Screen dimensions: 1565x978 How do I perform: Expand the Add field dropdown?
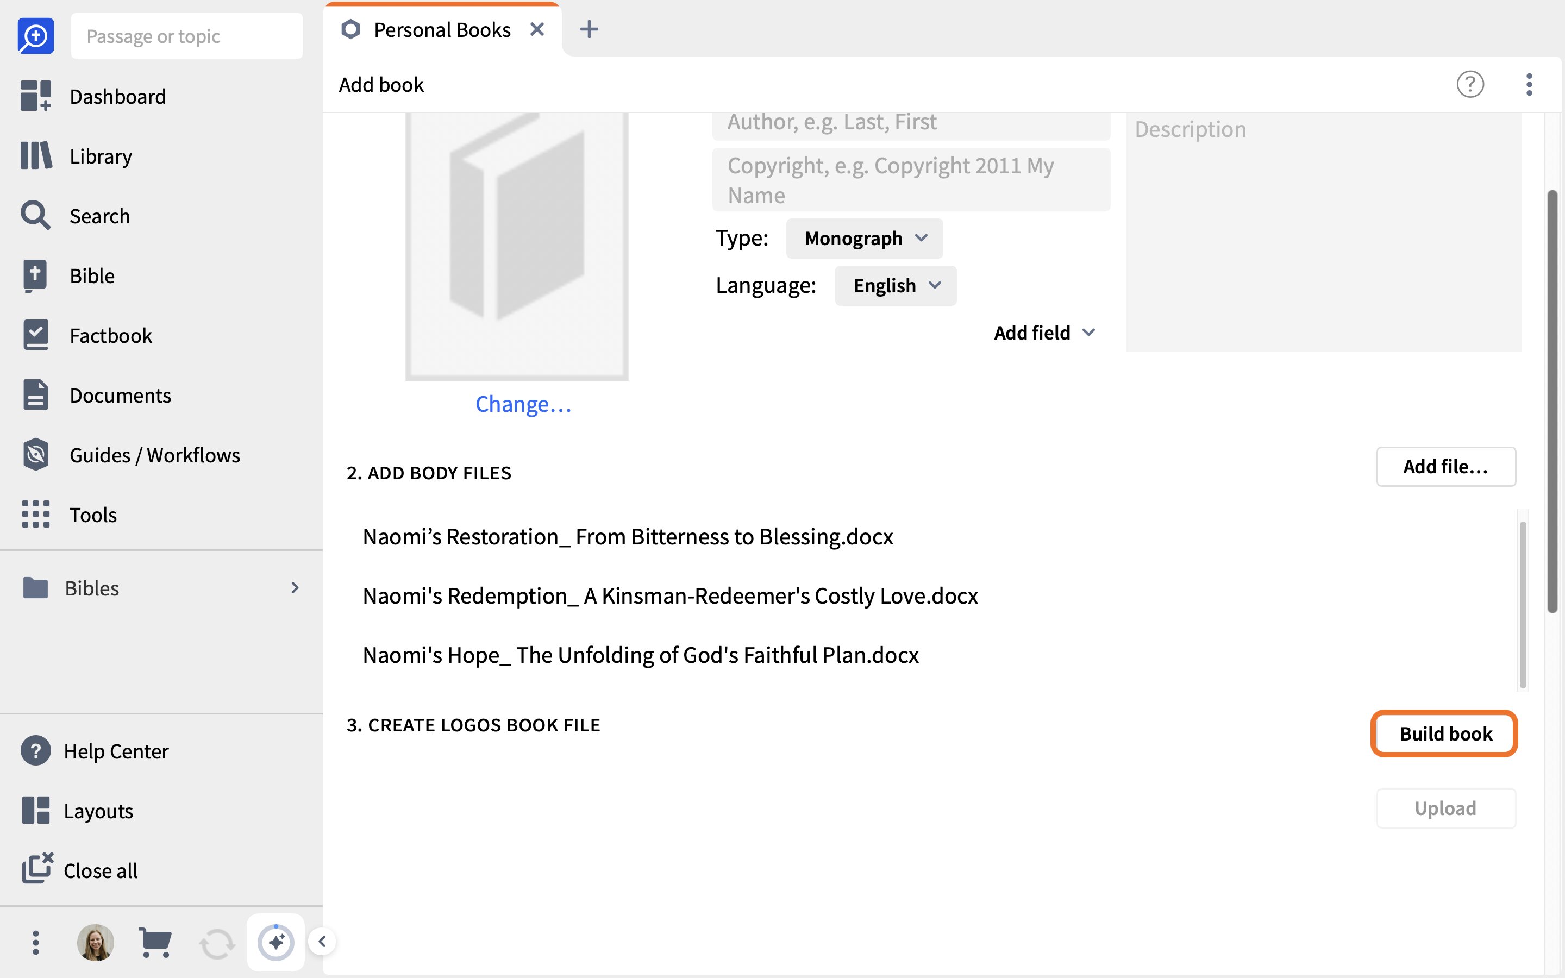coord(1045,333)
